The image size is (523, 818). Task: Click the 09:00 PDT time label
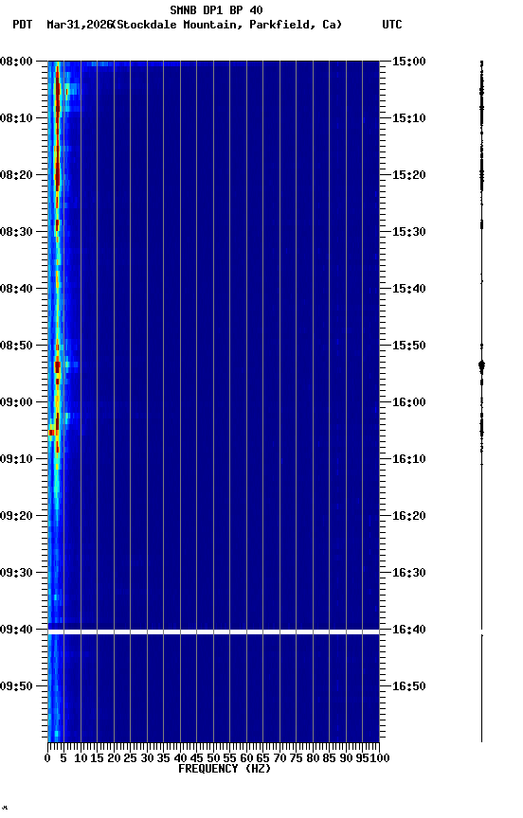coord(16,402)
